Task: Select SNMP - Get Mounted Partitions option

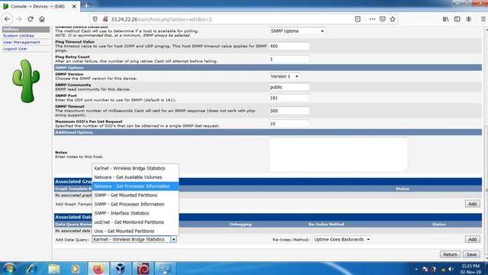Action: 135,196
